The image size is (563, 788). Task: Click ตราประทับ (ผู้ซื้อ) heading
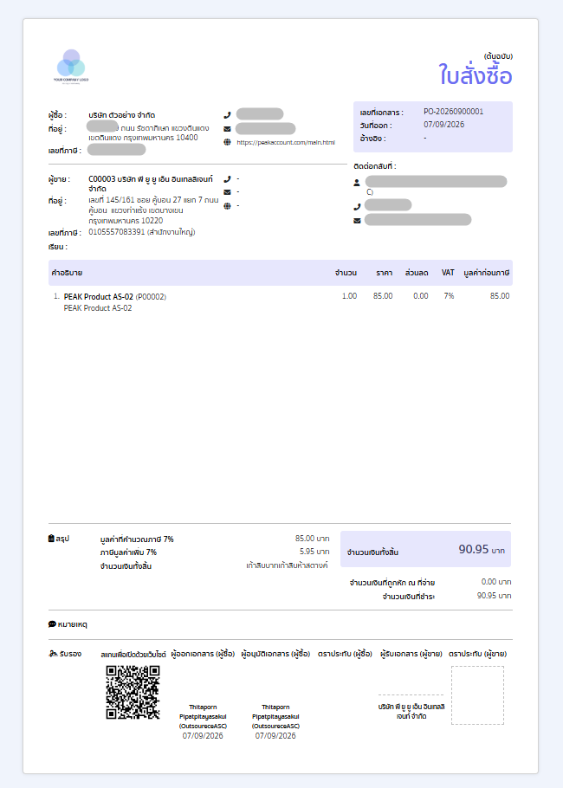coord(345,654)
